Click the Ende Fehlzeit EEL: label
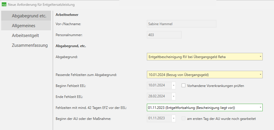The height and width of the screenshot is (130, 274). pos(69,97)
